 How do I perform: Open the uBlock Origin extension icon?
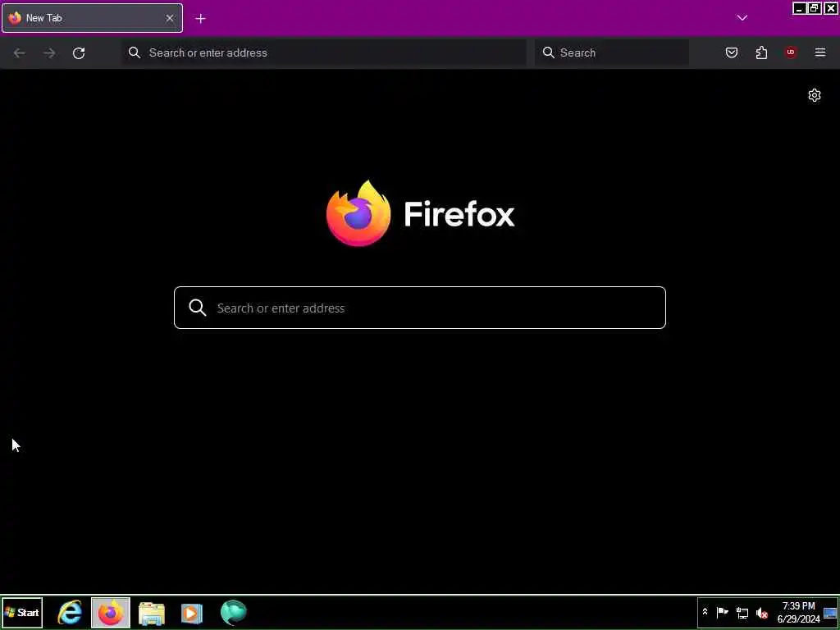791,52
